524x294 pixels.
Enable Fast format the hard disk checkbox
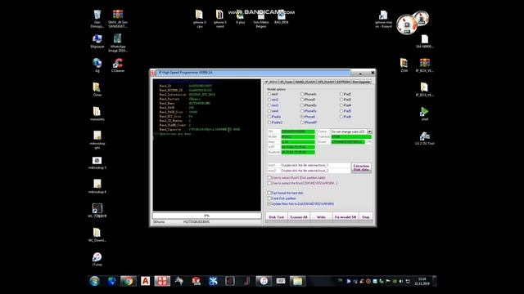(286, 193)
